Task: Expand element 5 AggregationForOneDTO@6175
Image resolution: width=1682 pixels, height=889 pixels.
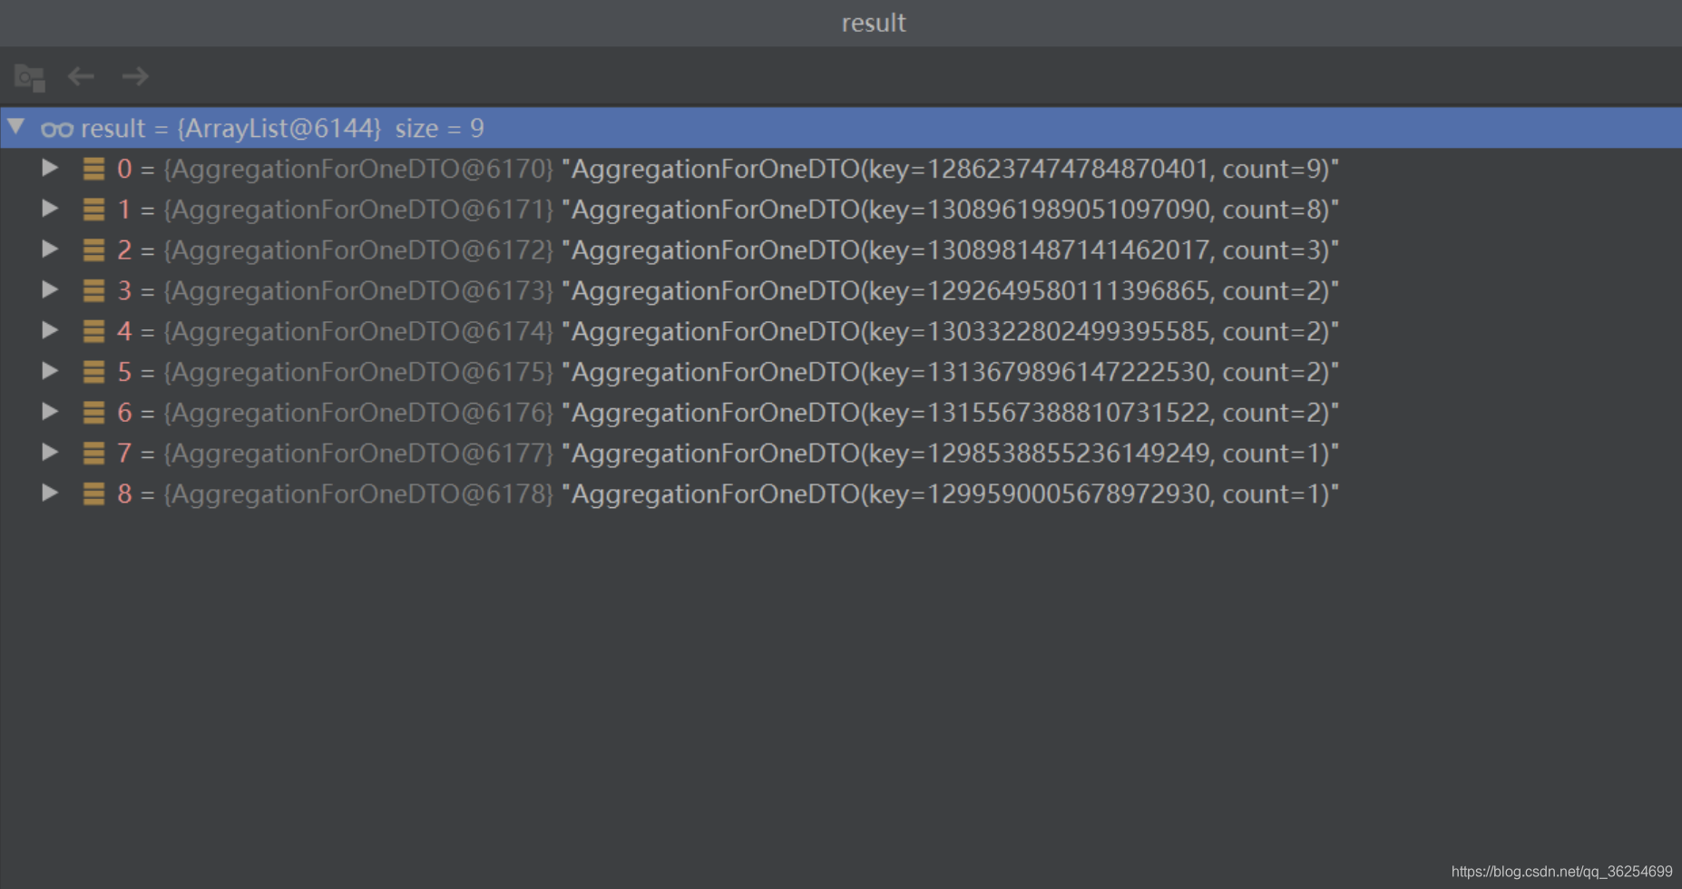Action: (x=50, y=371)
